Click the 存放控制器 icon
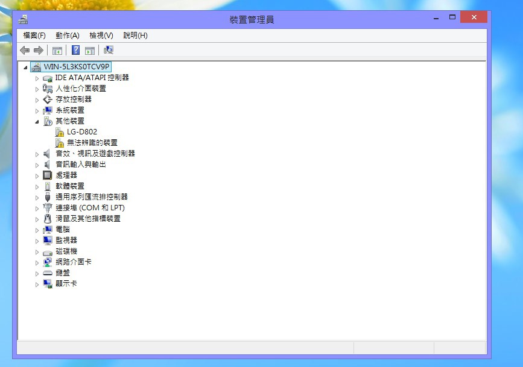The image size is (523, 367). 48,99
